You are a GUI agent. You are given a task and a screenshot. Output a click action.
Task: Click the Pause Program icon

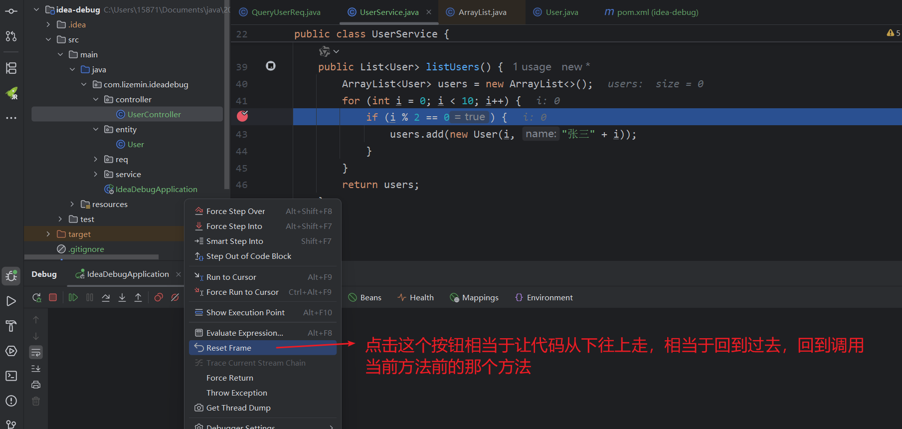click(x=90, y=297)
